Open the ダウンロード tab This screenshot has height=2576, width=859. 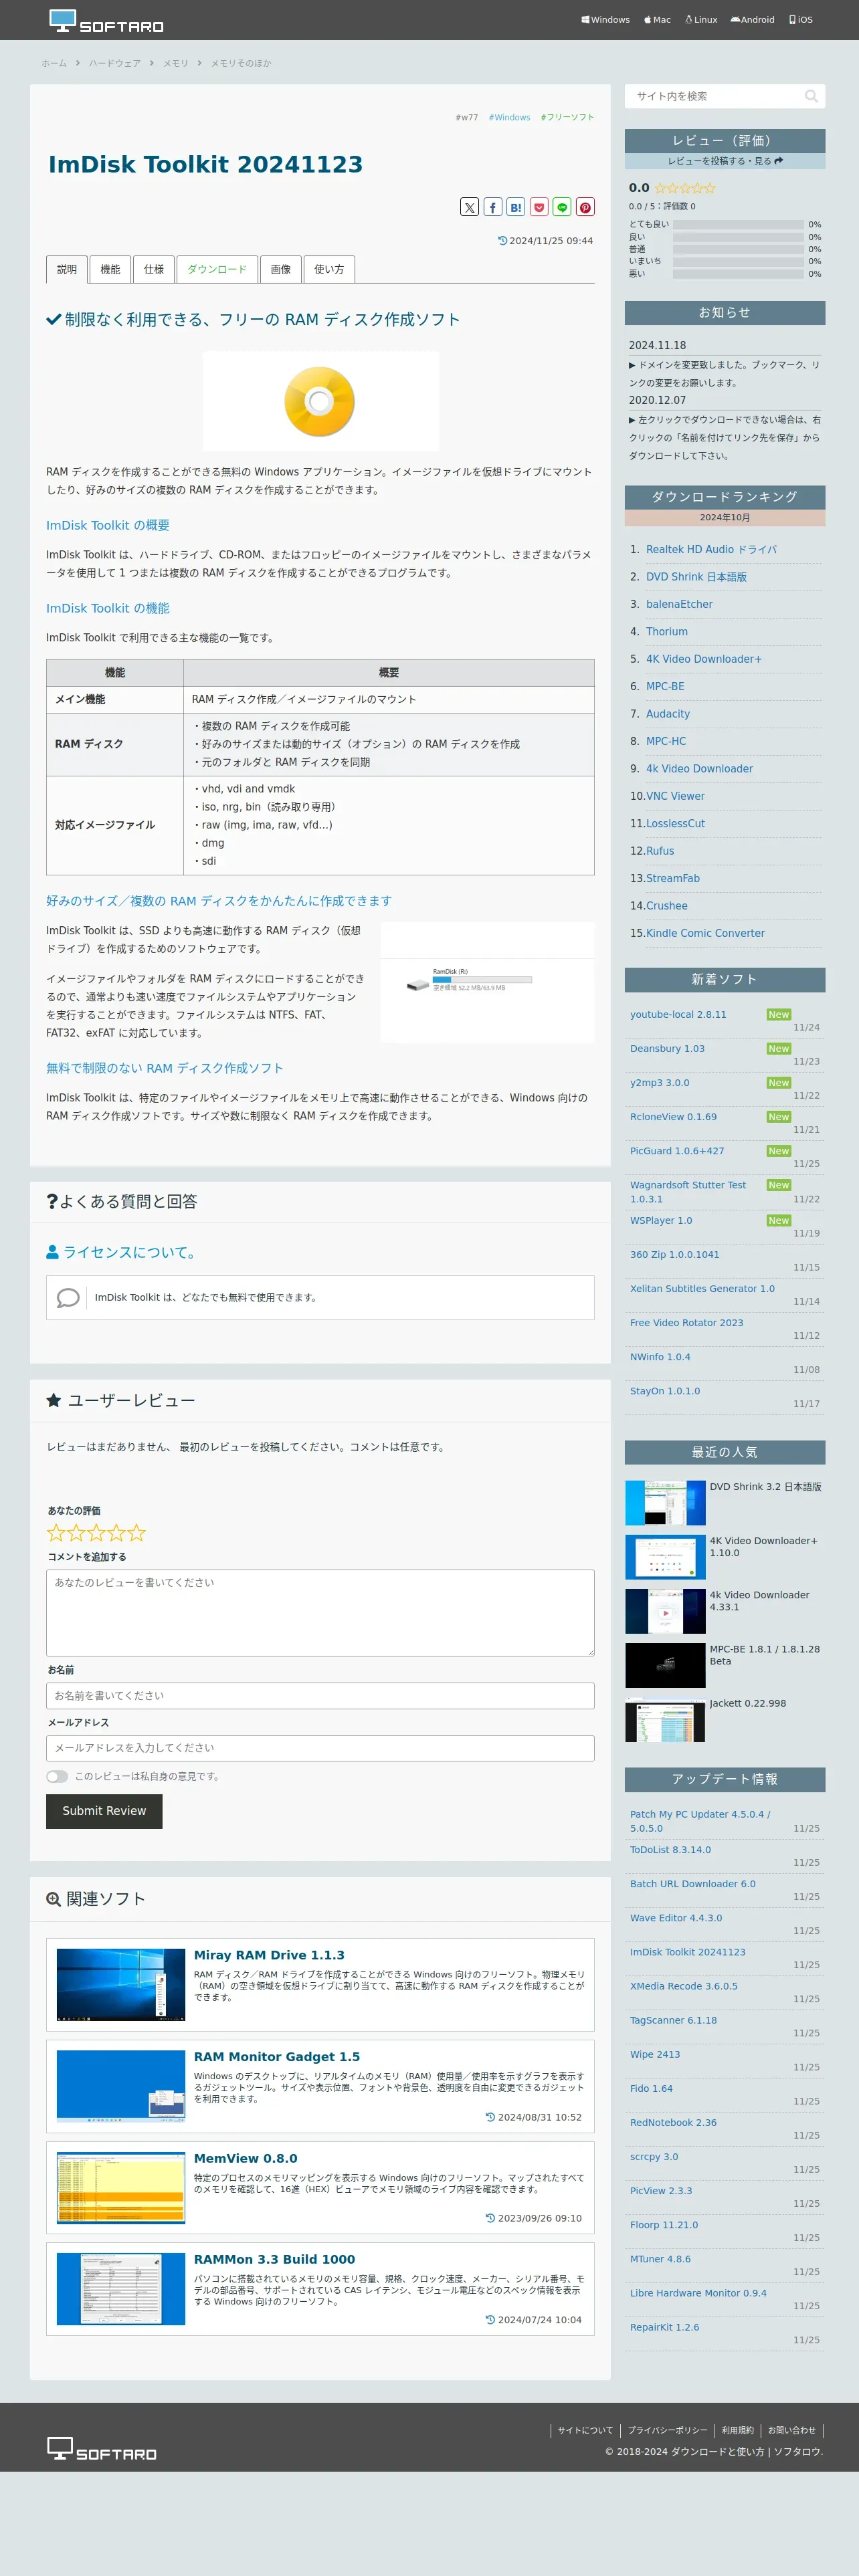[217, 269]
